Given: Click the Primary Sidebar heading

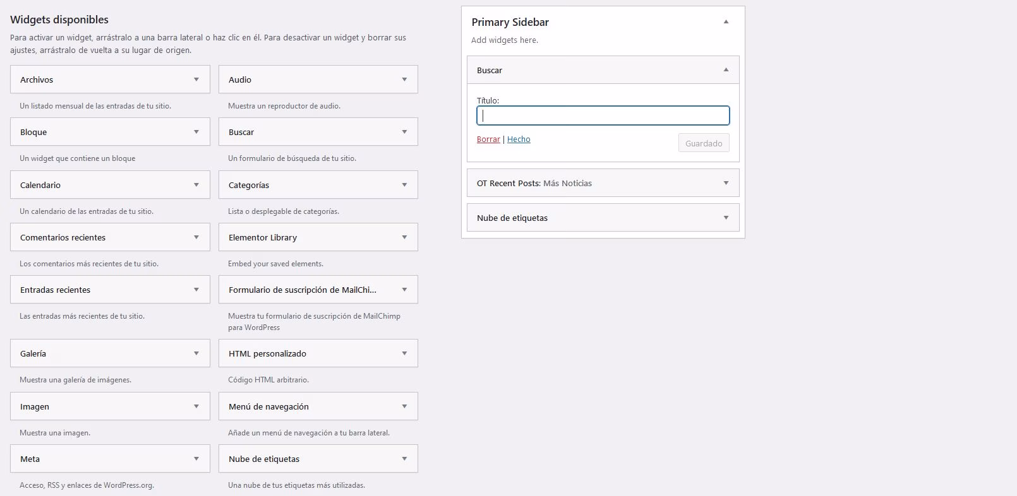Looking at the screenshot, I should click(510, 22).
